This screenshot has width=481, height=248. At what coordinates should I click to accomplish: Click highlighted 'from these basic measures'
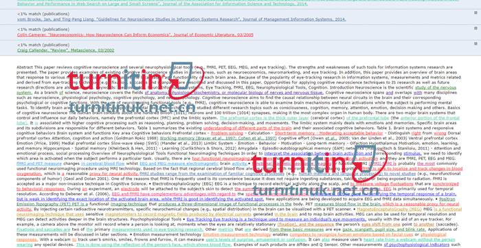click(x=297, y=229)
